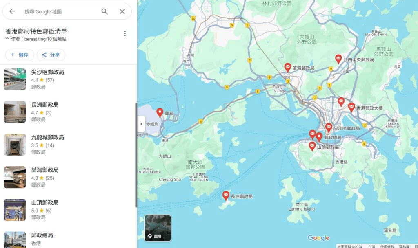Click 隱私權 link at map bottom
The height and width of the screenshot is (248, 418).
[404, 246]
